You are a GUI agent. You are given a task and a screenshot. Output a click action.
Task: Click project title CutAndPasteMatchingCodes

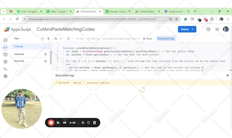click(x=66, y=29)
